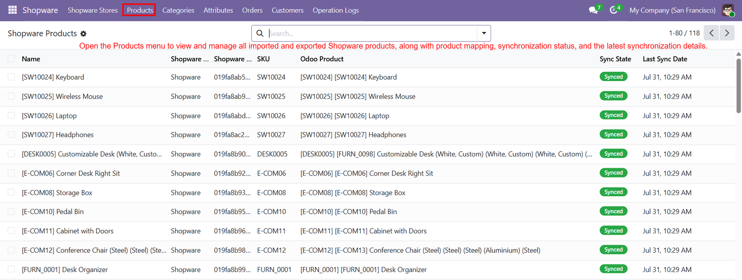Select the Corner Desk Right Sit checkbox
The width and height of the screenshot is (742, 280).
point(11,173)
